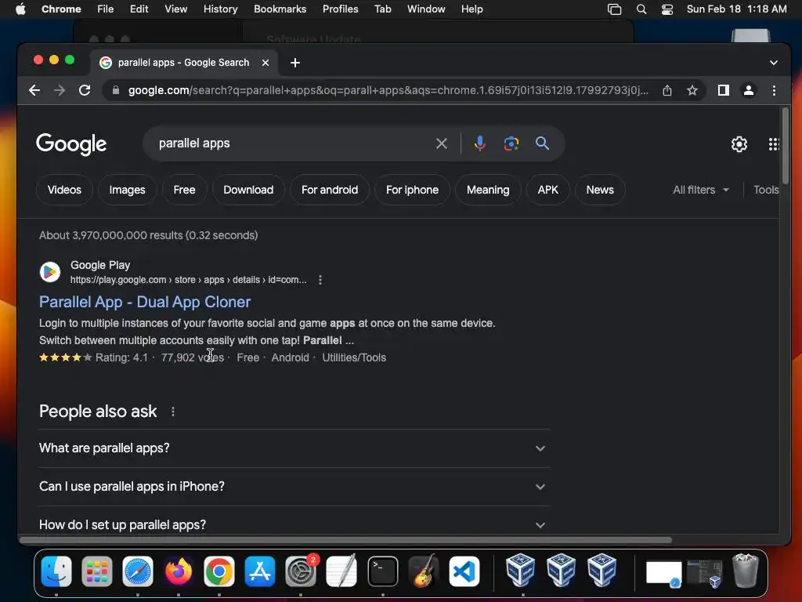Open GarageBand from the dock
This screenshot has height=602, width=802.
pos(424,571)
